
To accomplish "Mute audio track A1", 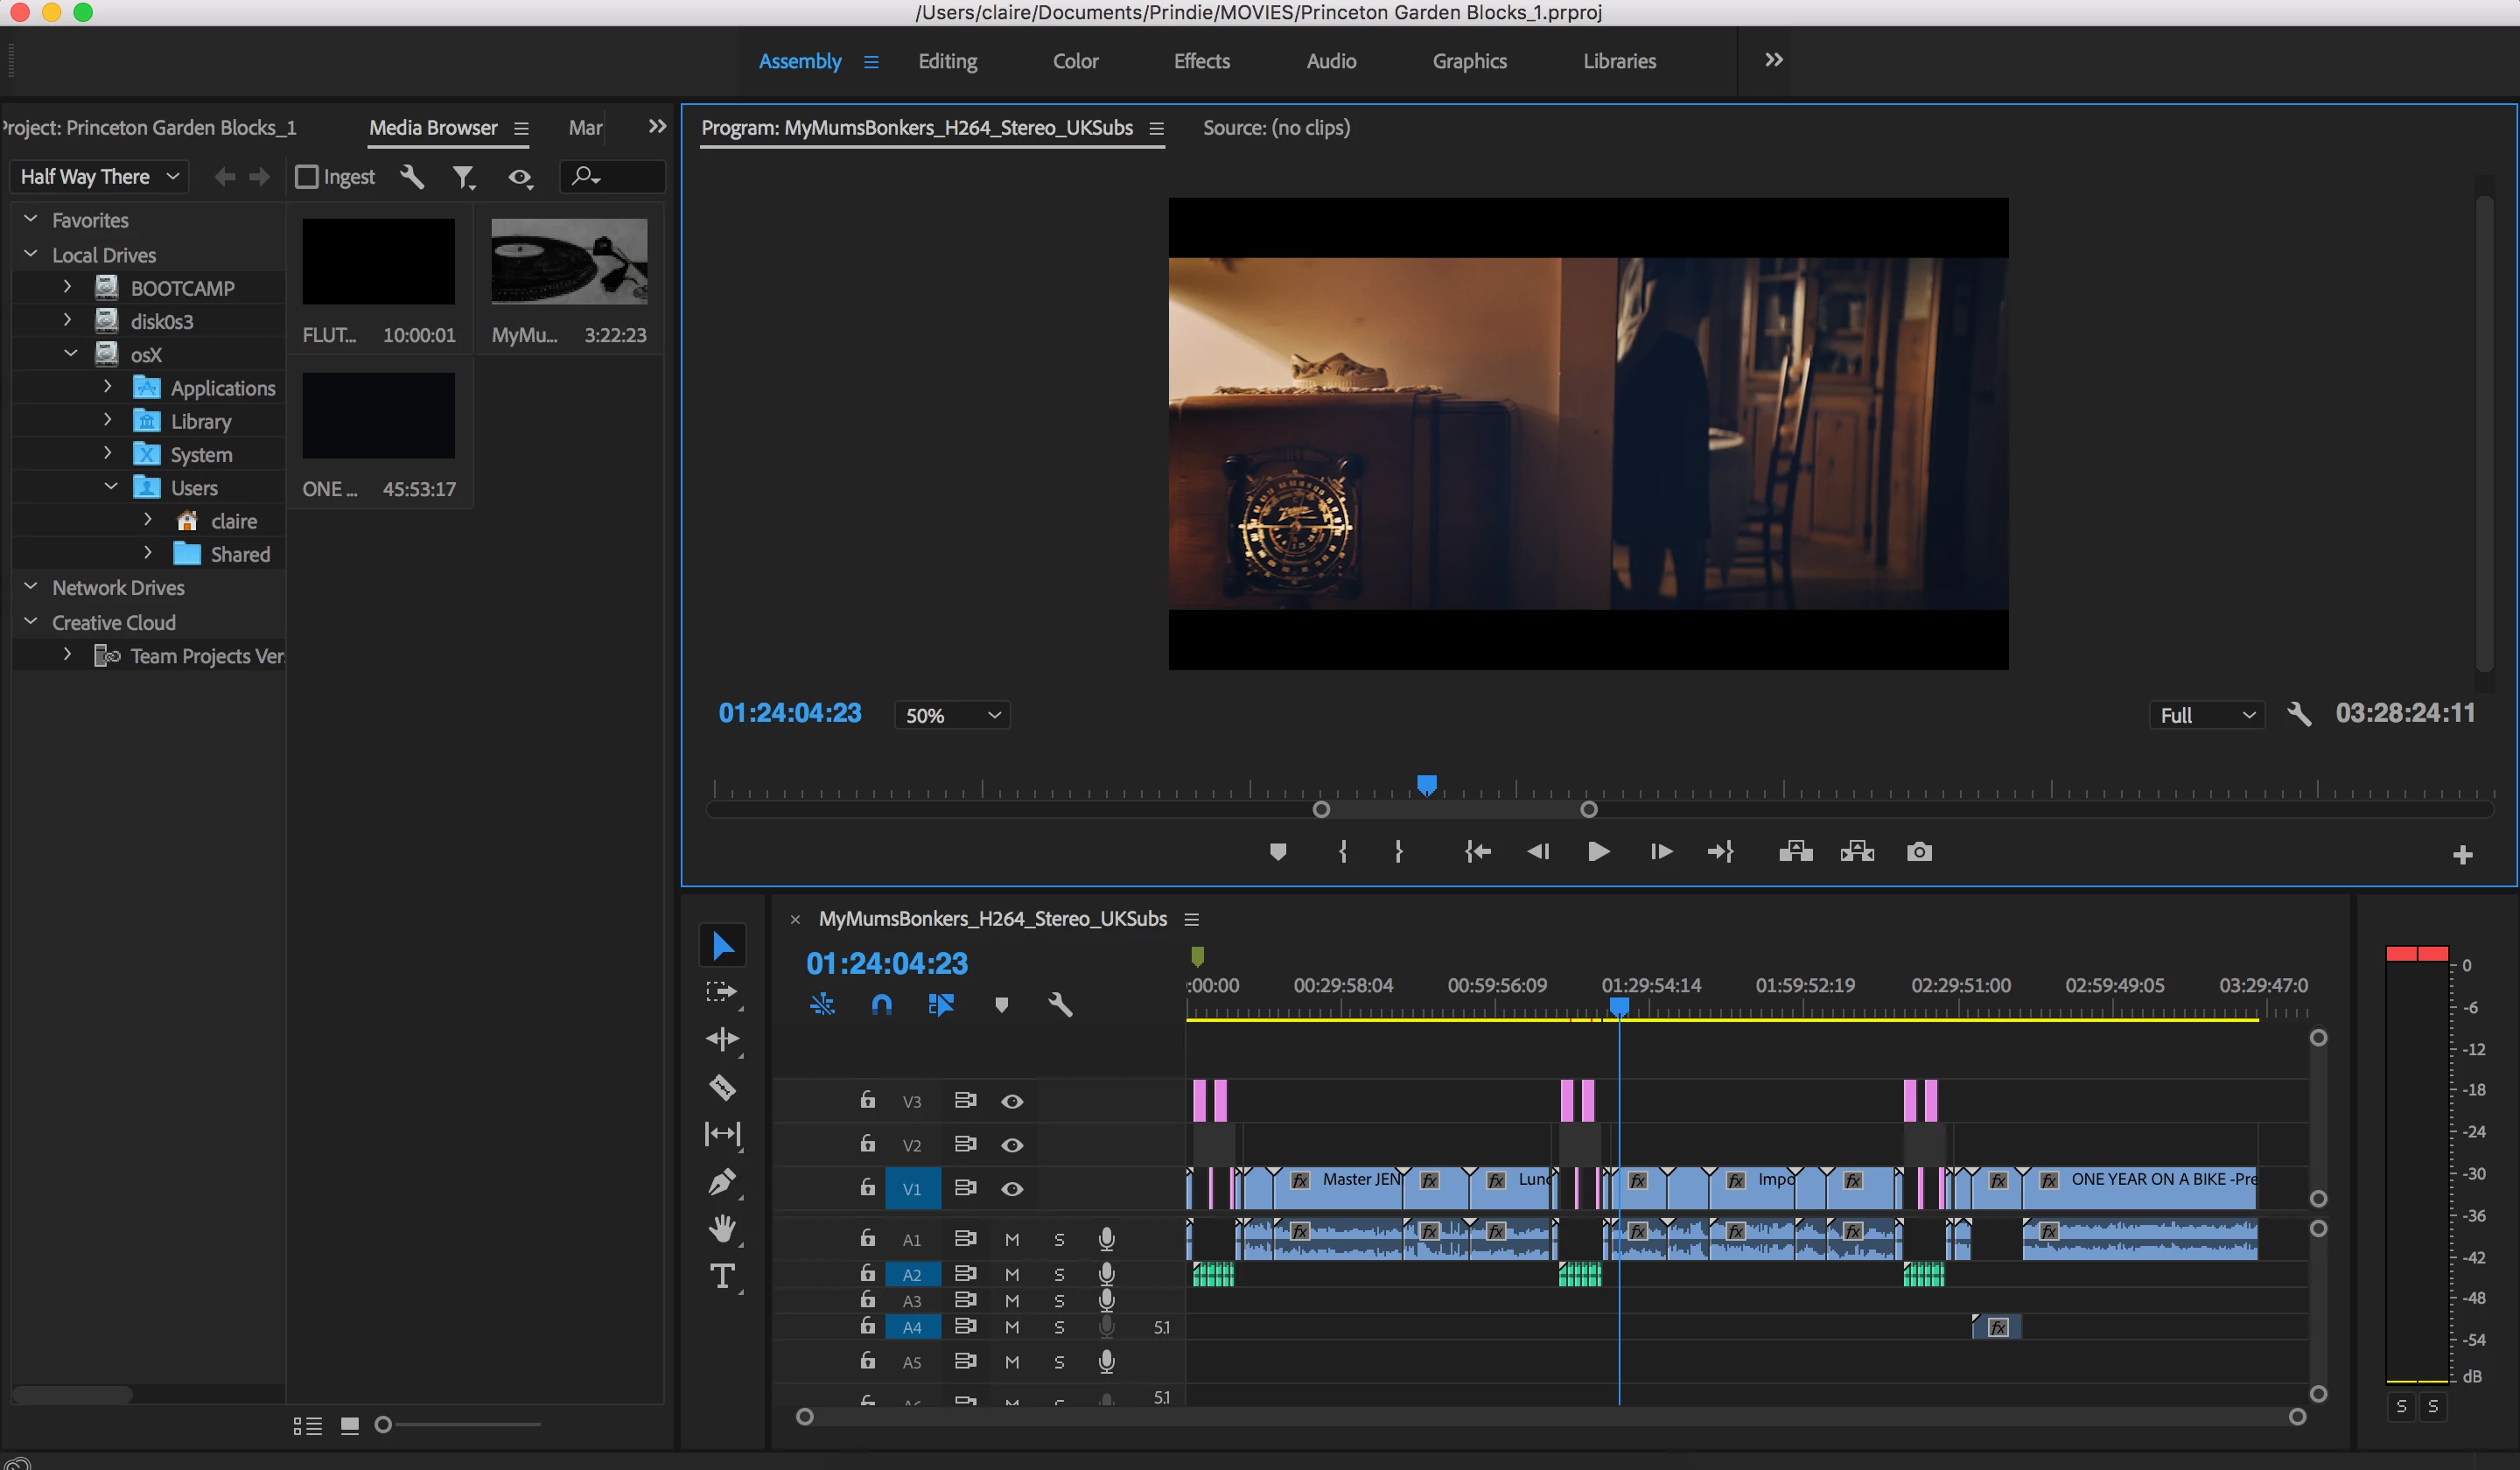I will click(x=1011, y=1240).
